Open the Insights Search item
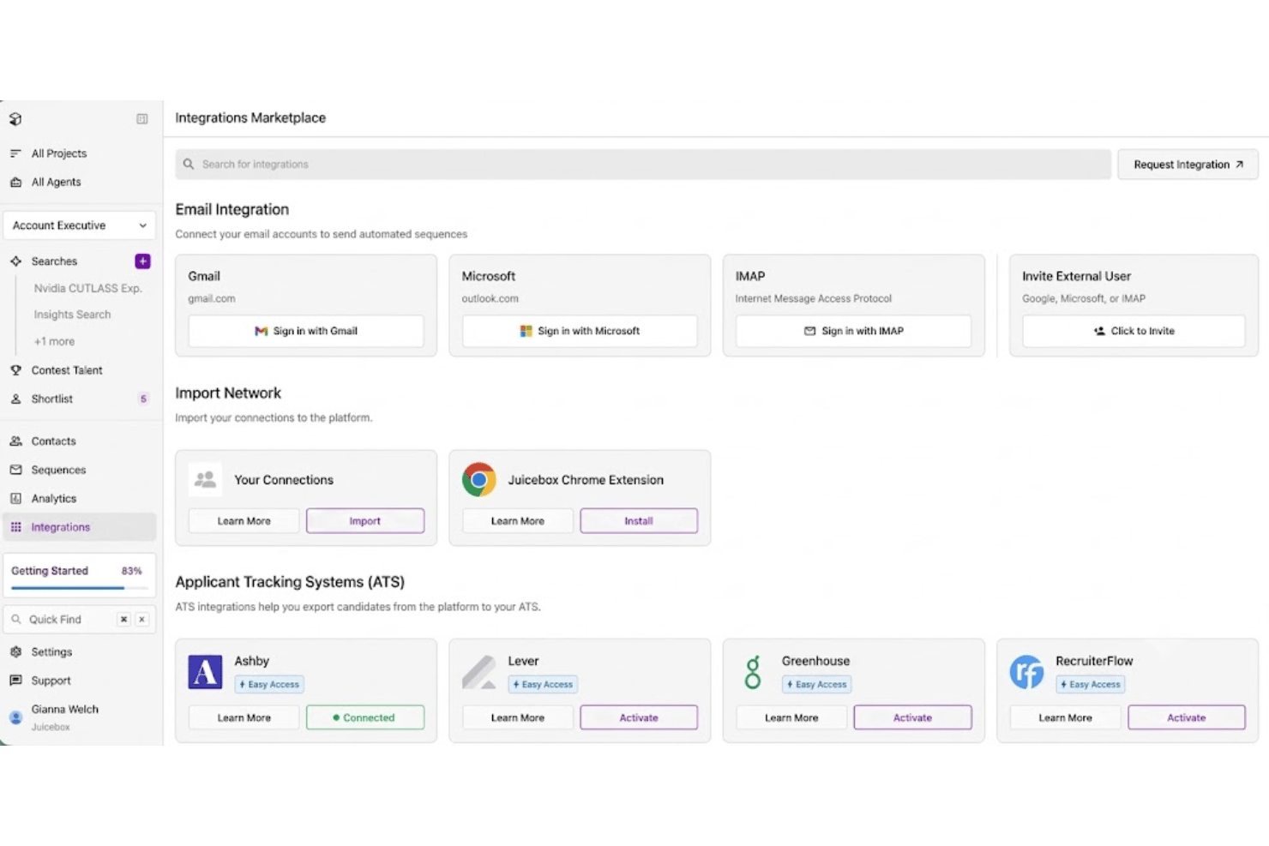This screenshot has height=846, width=1269. coord(72,315)
